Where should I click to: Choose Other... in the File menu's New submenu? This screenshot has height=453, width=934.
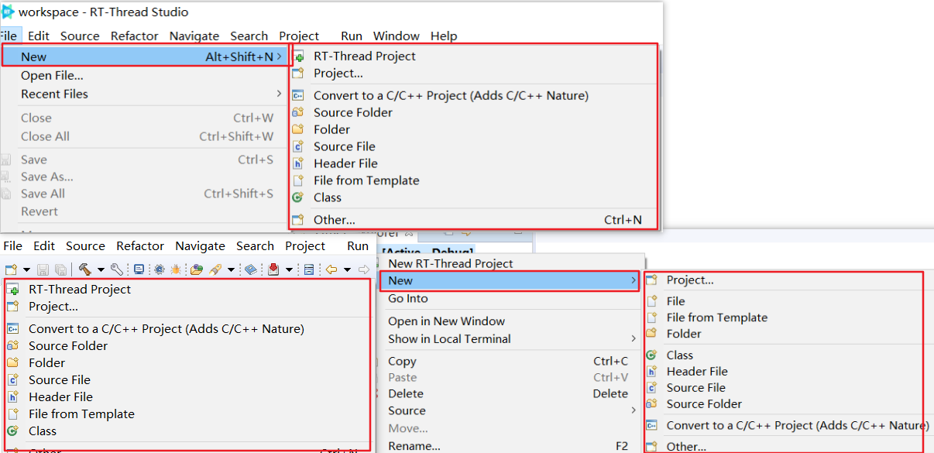click(335, 219)
